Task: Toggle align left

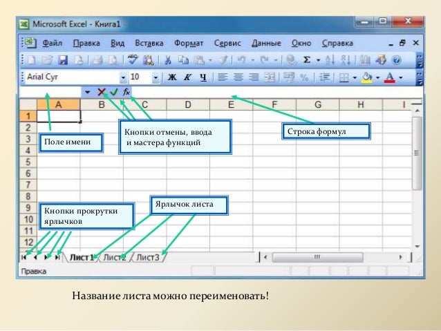Action: pos(223,77)
